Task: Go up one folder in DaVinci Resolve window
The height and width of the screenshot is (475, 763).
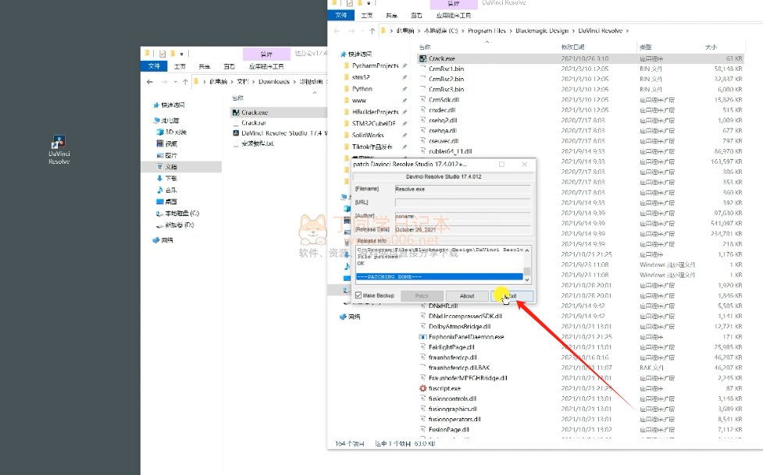Action: point(373,30)
